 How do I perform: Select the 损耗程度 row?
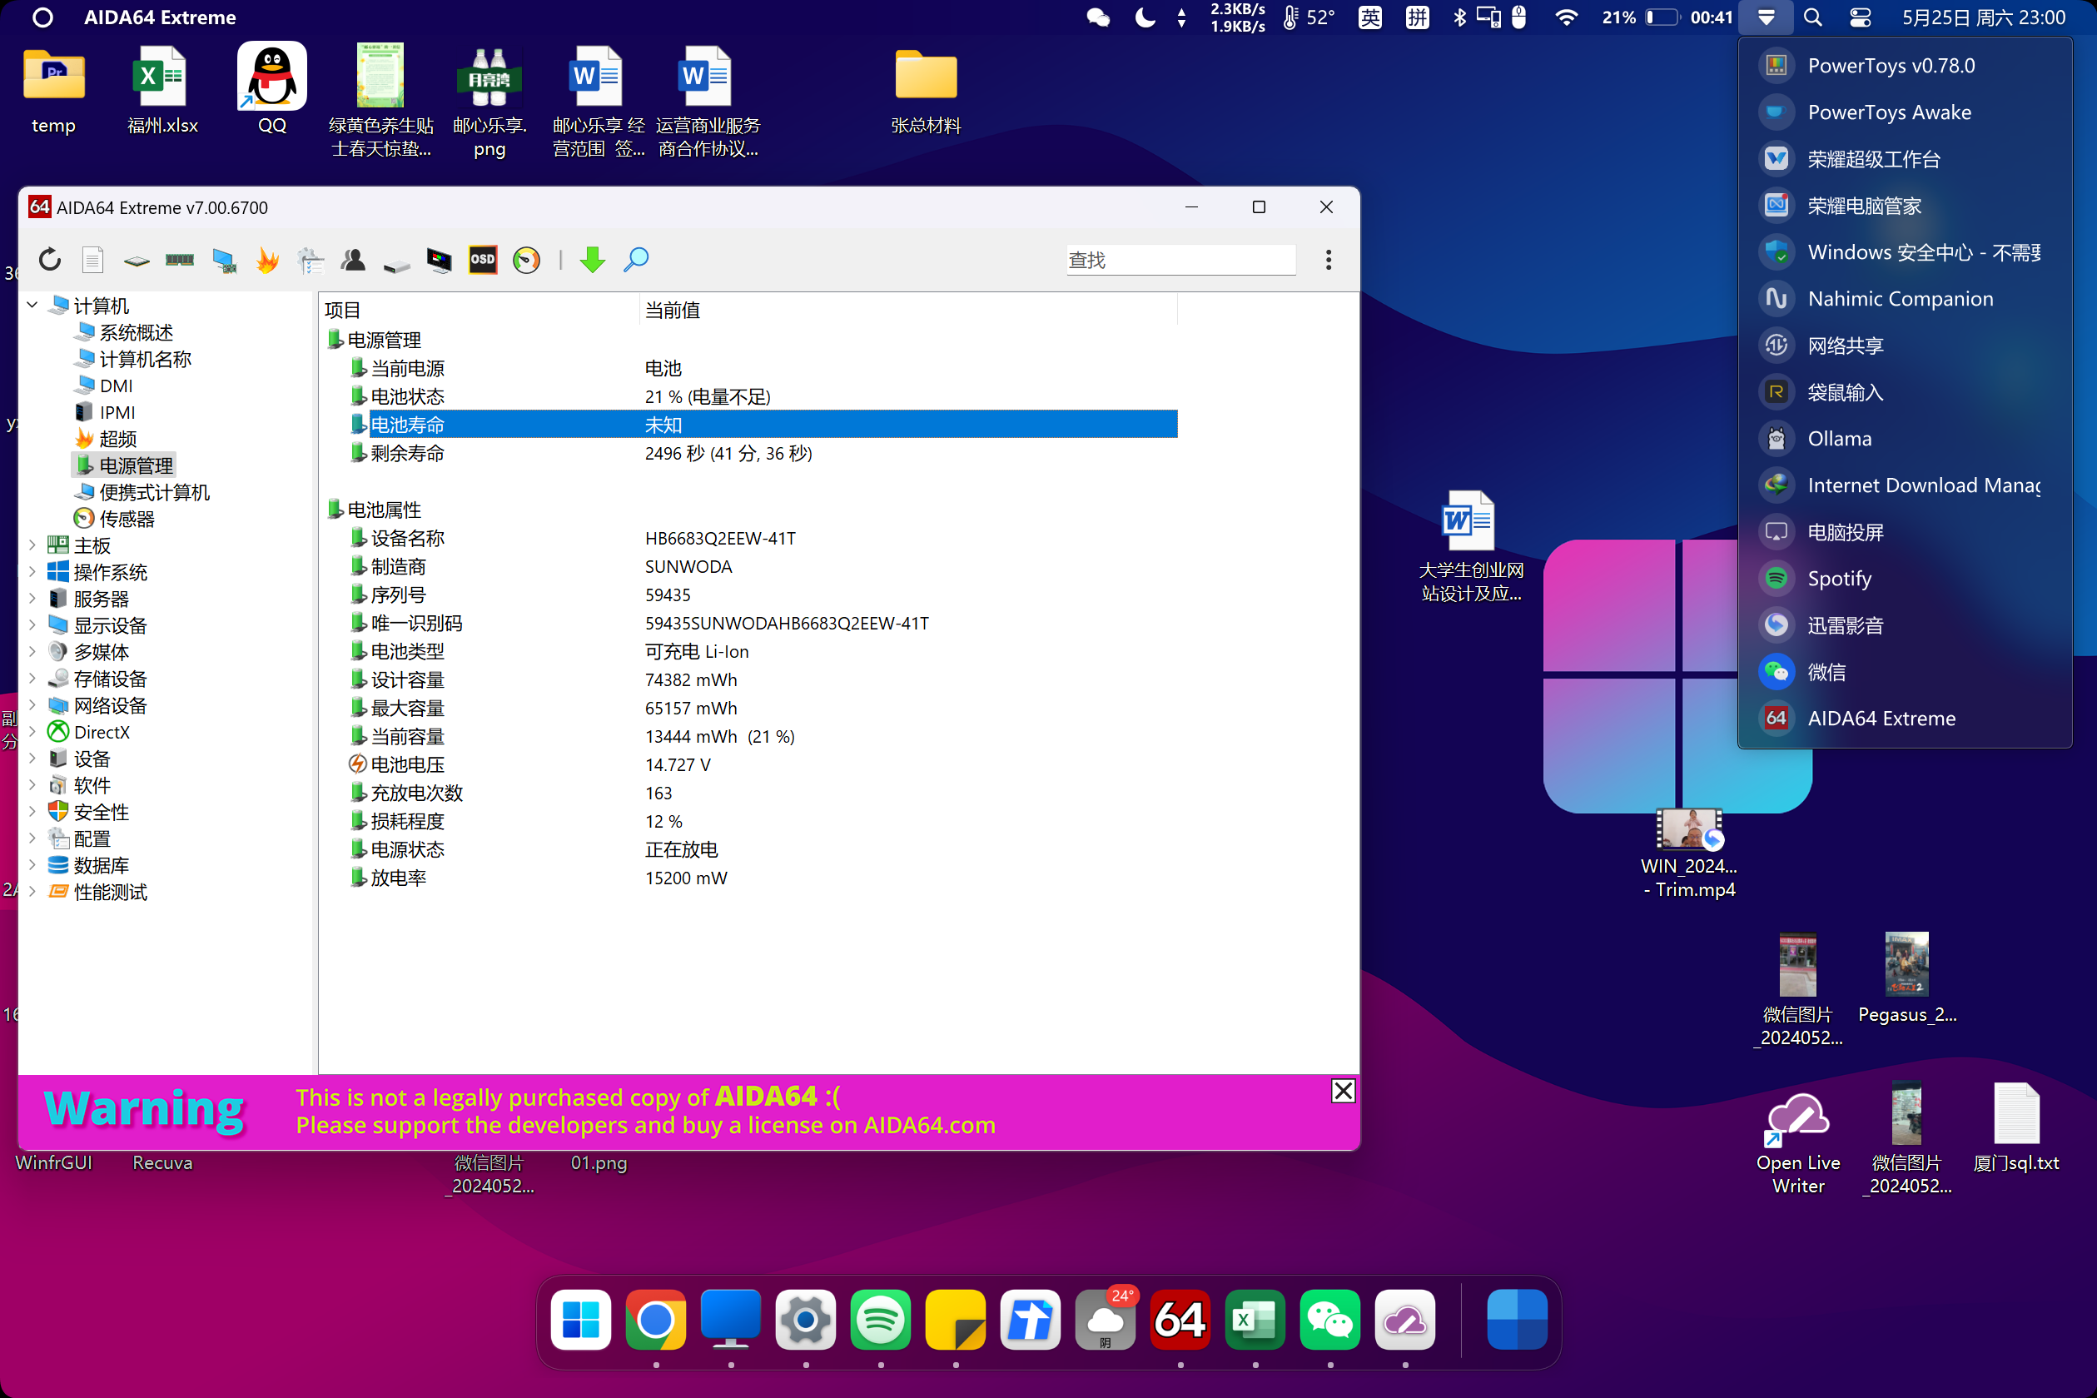point(749,821)
